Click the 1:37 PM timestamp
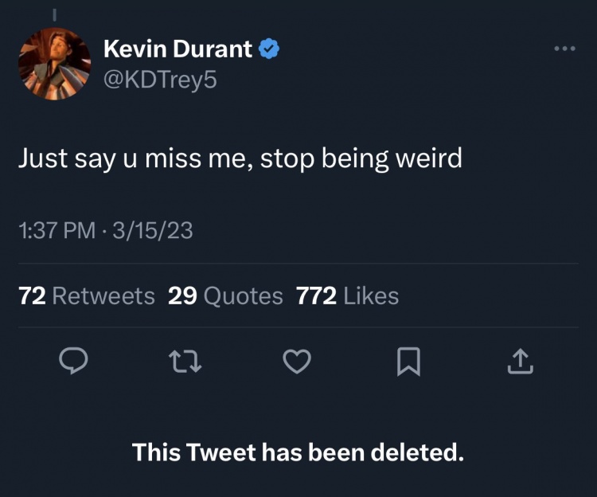 pyautogui.click(x=57, y=230)
